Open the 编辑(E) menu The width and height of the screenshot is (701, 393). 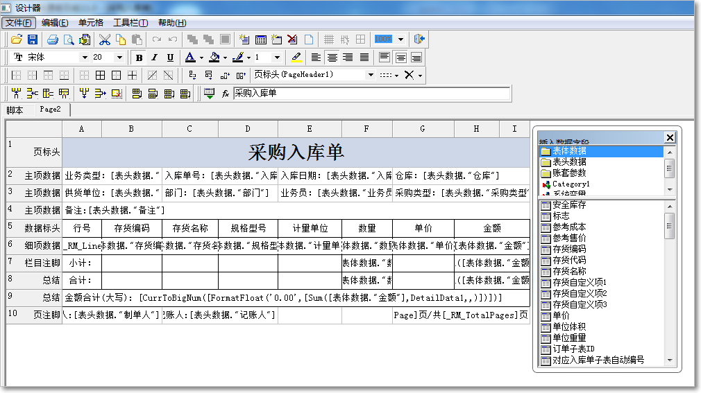click(x=55, y=23)
